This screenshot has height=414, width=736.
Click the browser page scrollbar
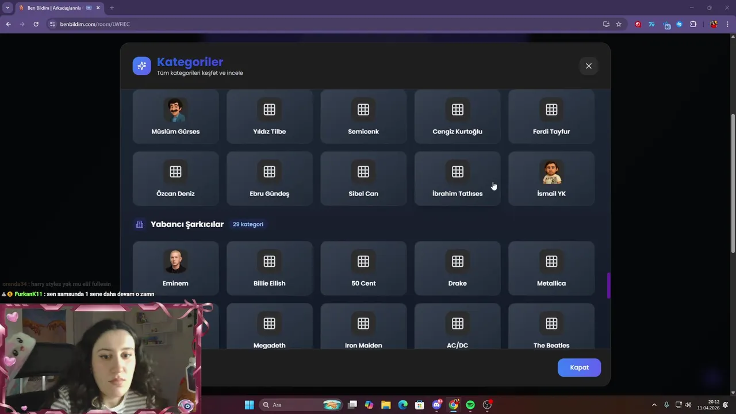coord(733,183)
